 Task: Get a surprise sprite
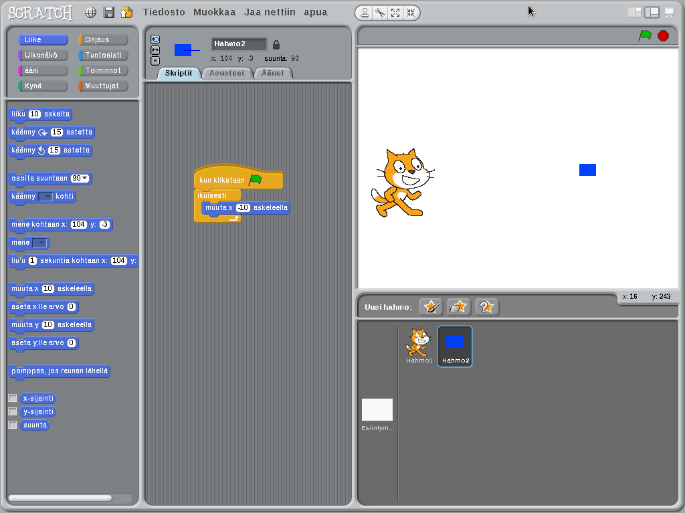coord(487,307)
